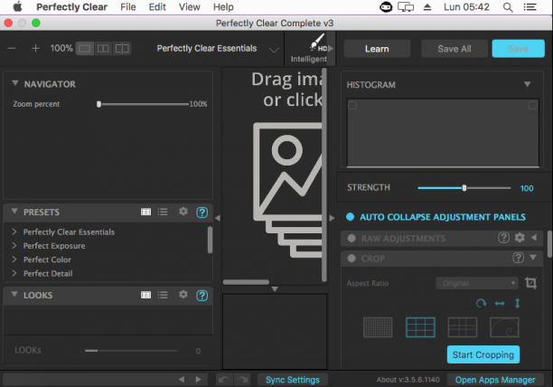The width and height of the screenshot is (553, 387).
Task: Switch Presets to list view
Action: pyautogui.click(x=163, y=212)
